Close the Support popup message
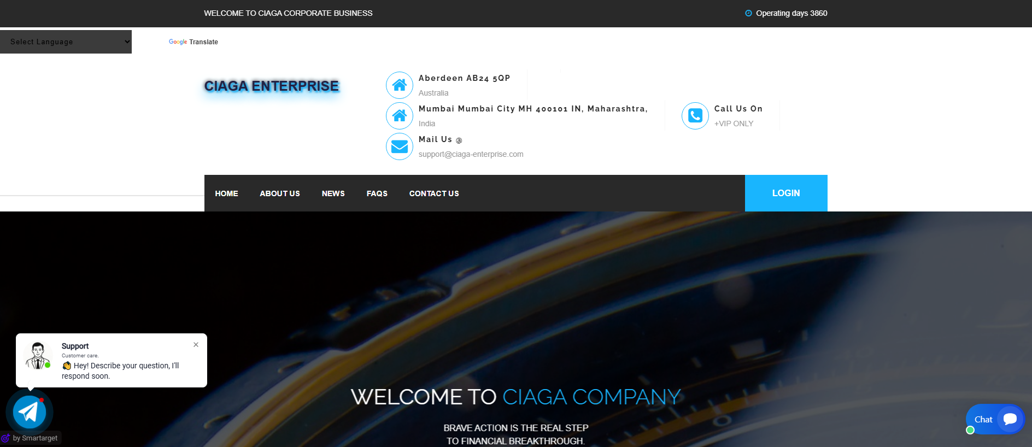 (x=196, y=345)
